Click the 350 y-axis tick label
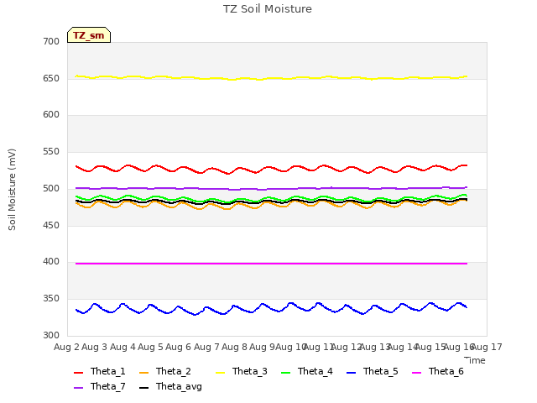The height and width of the screenshot is (403, 537). [x=51, y=299]
